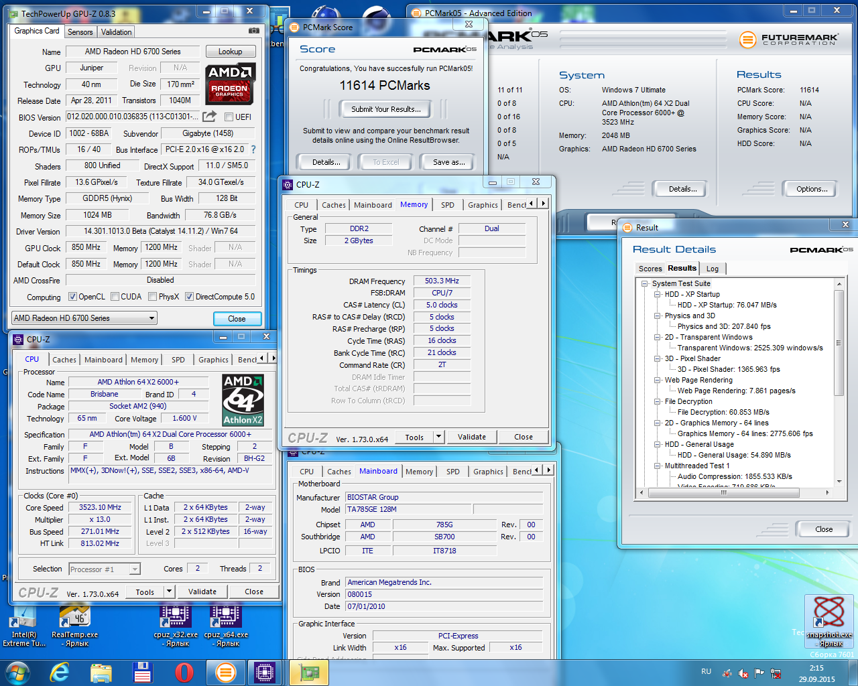Click the DRAM Frequency 503.3 MHz field
Viewport: 858px width, 686px height.
point(442,281)
